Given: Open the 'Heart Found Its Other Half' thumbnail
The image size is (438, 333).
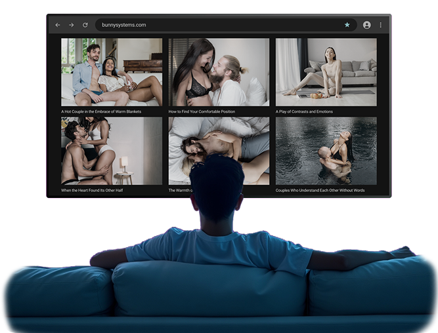Looking at the screenshot, I should tap(112, 151).
